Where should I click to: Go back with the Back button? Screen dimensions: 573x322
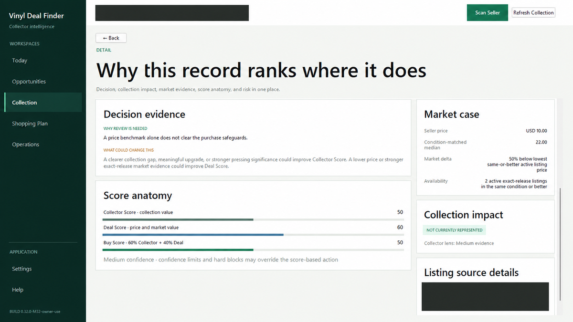click(111, 38)
